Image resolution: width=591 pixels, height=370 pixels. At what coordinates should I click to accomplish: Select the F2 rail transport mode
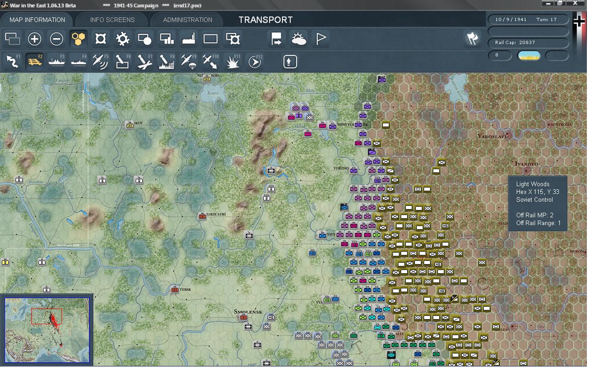click(34, 61)
